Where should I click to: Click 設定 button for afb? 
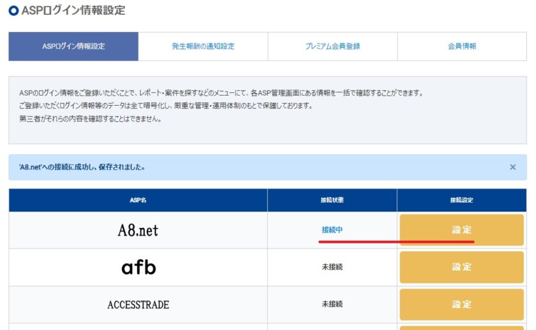click(x=462, y=267)
